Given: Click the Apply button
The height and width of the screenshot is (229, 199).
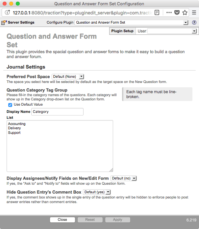Looking at the screenshot, I should coord(117,220).
